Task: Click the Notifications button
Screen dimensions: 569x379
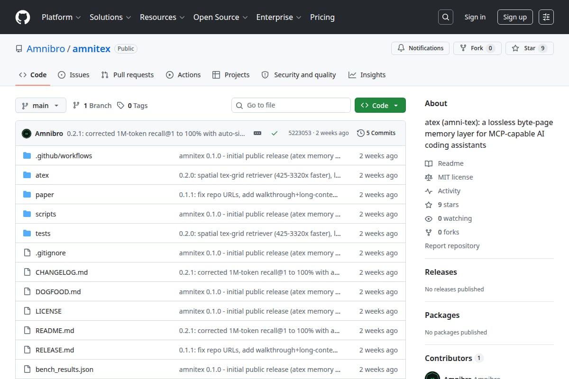Action: point(420,48)
